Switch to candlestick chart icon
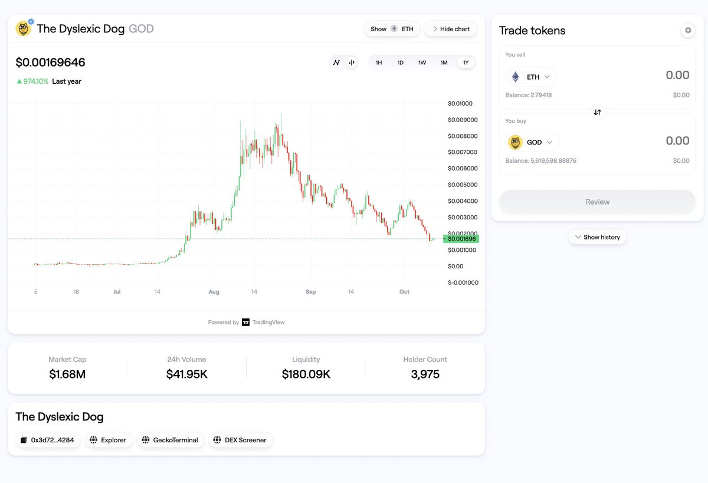This screenshot has height=483, width=708. [x=352, y=63]
